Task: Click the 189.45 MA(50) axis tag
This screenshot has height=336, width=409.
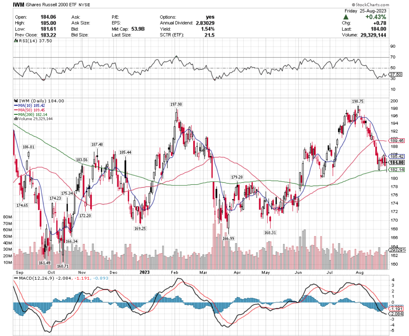Action: point(397,141)
